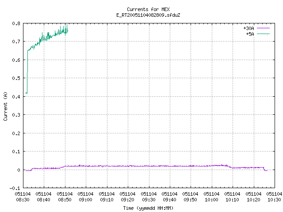Image resolution: width=283 pixels, height=212 pixels.
Task: Click the y-axis value 0.3
Action: click(x=16, y=115)
